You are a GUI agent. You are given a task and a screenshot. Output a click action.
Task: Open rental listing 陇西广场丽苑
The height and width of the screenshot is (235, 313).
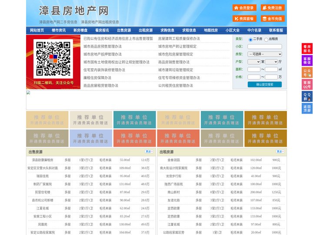pos(173,184)
